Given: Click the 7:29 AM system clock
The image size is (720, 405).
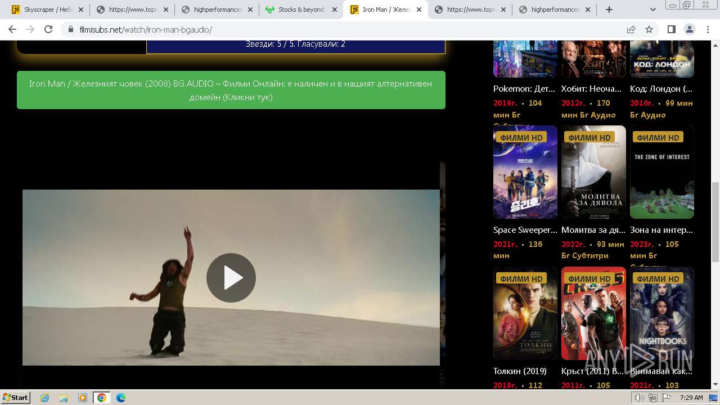Looking at the screenshot, I should click(x=691, y=398).
